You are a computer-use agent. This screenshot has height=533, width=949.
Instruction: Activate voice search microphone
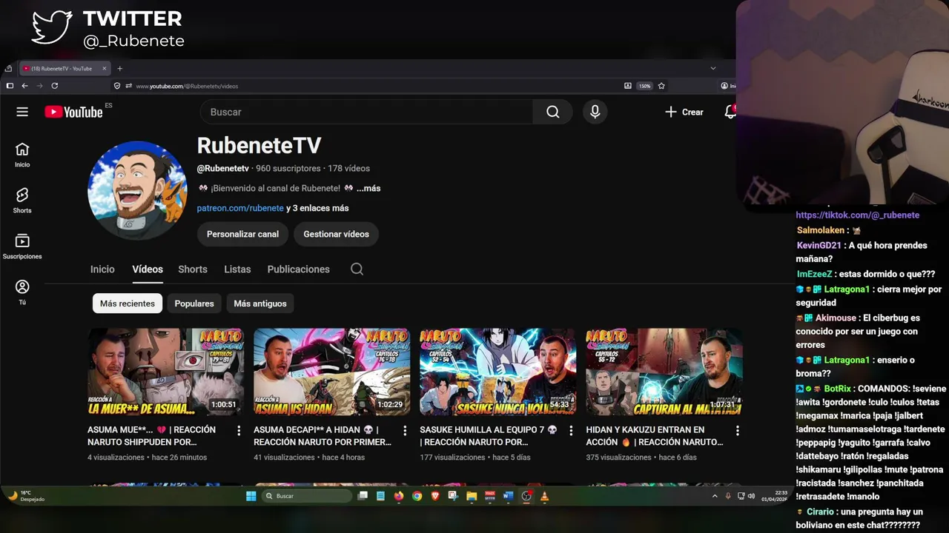595,112
